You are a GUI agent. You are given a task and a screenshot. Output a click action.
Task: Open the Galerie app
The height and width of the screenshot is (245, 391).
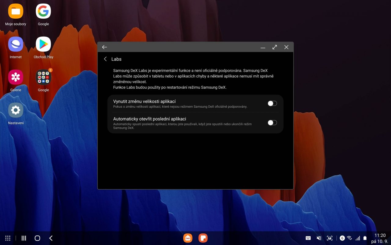(16, 77)
